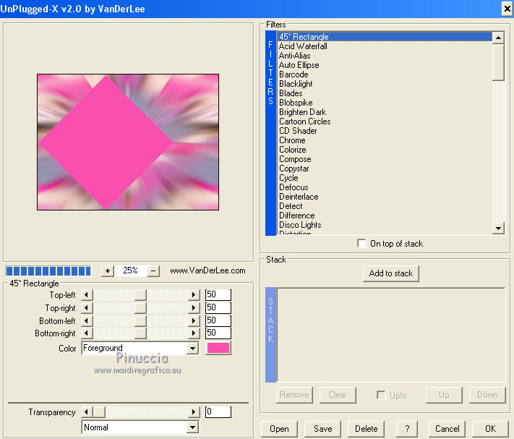
Task: Click www.VanDerLee.com link
Action: 207,270
